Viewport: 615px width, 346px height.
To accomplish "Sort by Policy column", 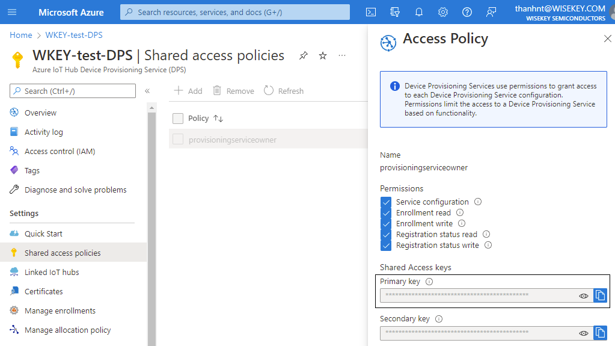I will (218, 119).
